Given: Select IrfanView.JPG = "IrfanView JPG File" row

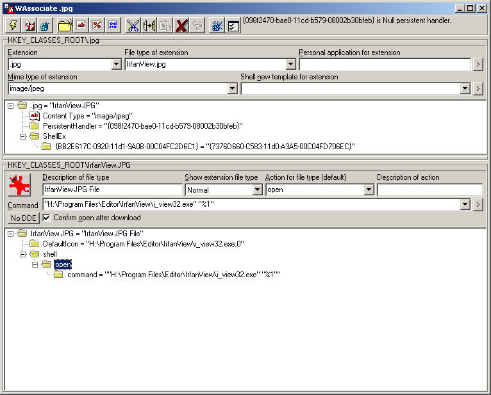Looking at the screenshot, I should [87, 234].
